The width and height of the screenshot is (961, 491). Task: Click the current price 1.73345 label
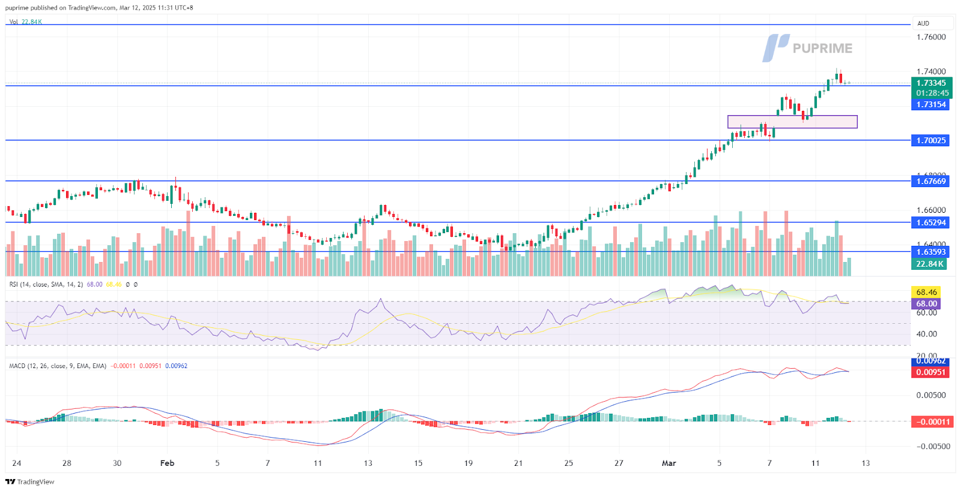pyautogui.click(x=931, y=83)
